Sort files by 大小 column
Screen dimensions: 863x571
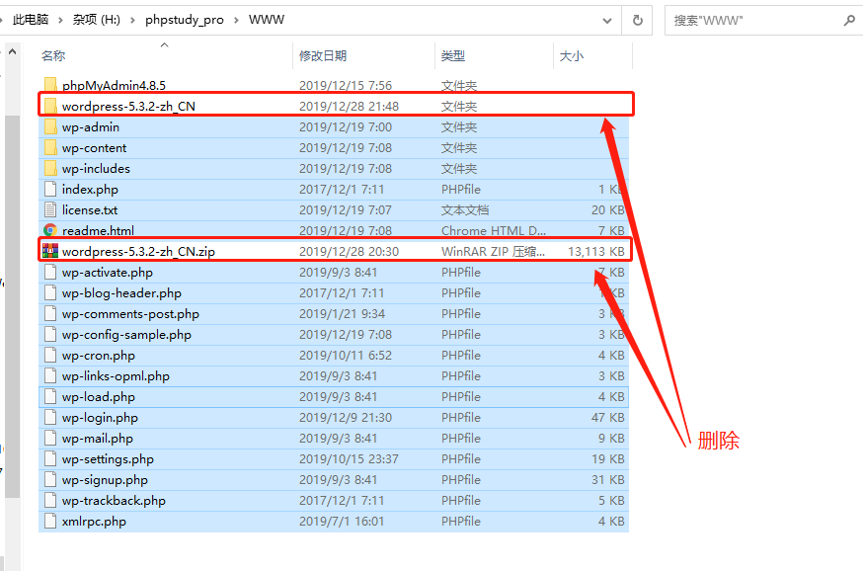pos(572,55)
